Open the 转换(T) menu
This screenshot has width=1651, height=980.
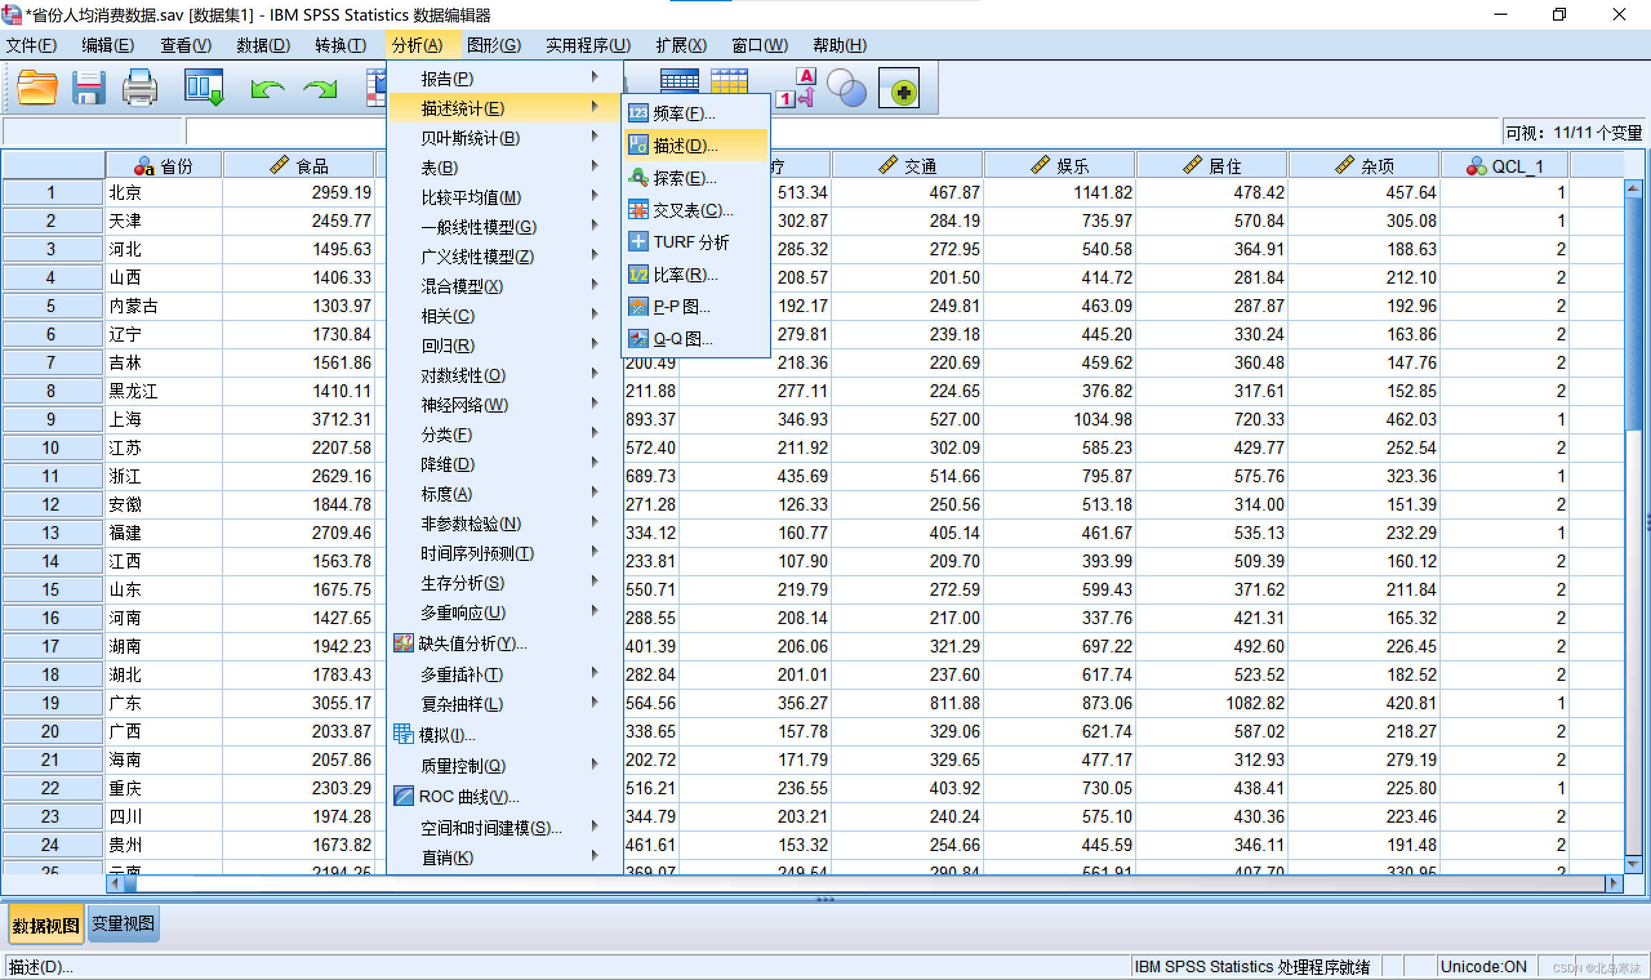tap(340, 45)
